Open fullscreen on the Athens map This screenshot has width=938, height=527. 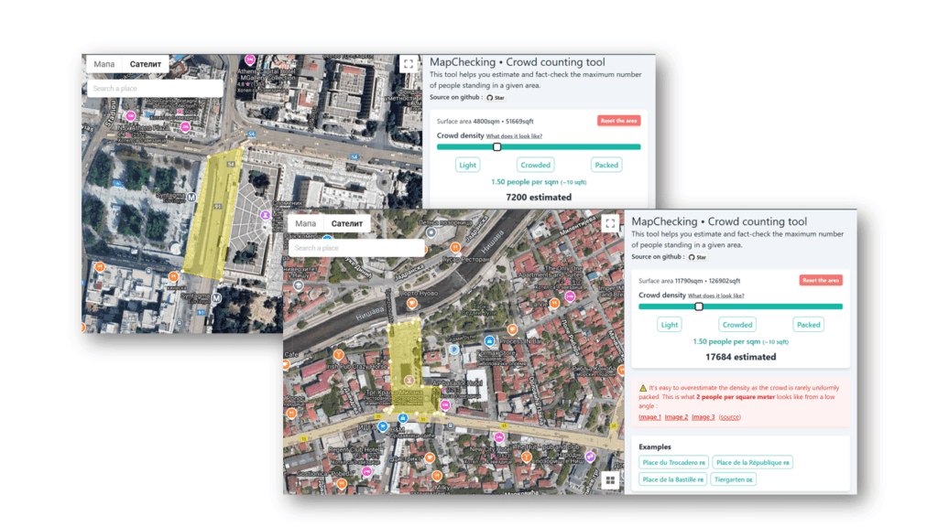(408, 64)
